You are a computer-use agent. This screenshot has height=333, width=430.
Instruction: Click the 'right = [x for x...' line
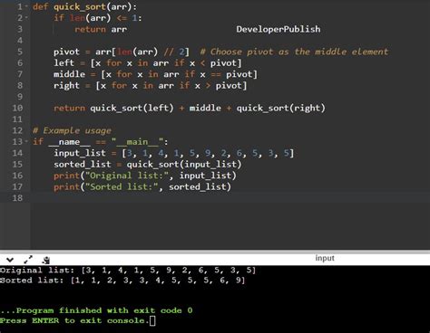pos(151,86)
